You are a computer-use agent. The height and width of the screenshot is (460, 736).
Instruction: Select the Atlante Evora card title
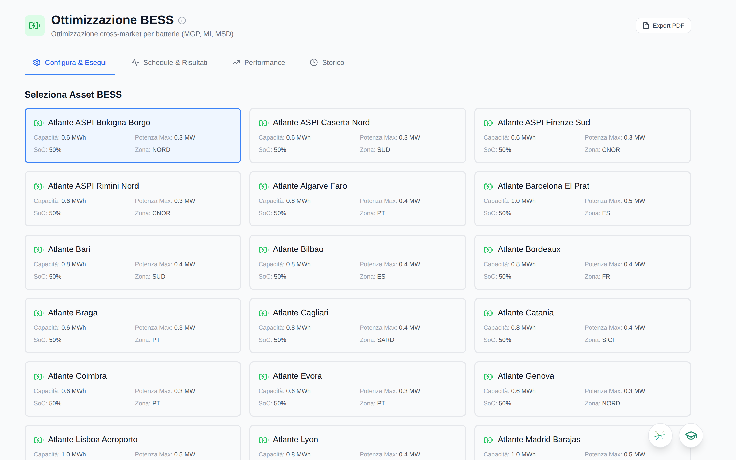(x=297, y=376)
